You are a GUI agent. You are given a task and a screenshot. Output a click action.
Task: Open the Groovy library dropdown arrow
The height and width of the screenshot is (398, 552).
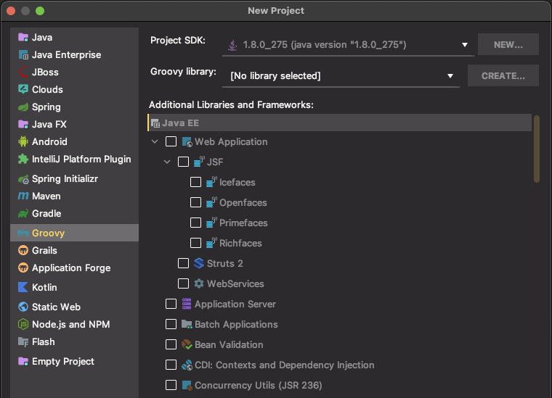(x=450, y=76)
